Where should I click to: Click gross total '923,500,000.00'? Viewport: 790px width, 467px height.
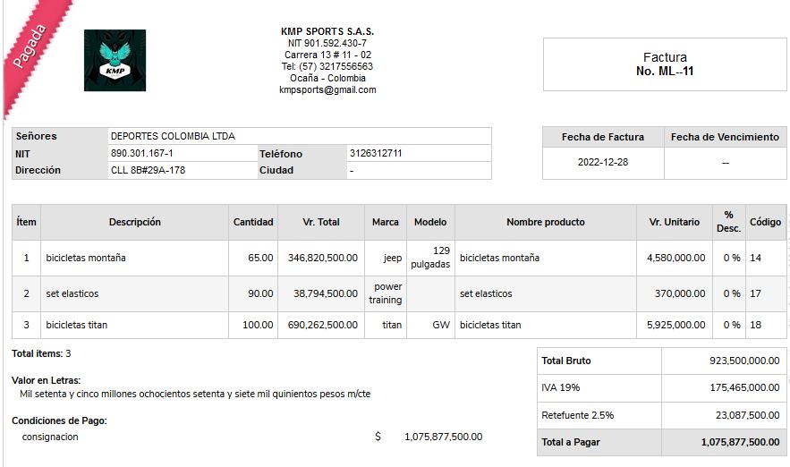coord(744,361)
